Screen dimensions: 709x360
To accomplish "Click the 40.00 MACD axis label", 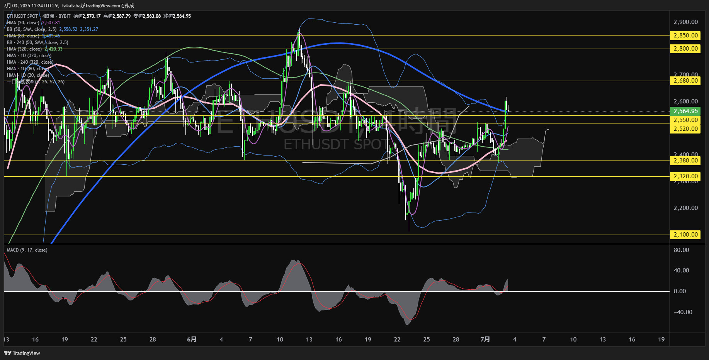I will pyautogui.click(x=681, y=270).
